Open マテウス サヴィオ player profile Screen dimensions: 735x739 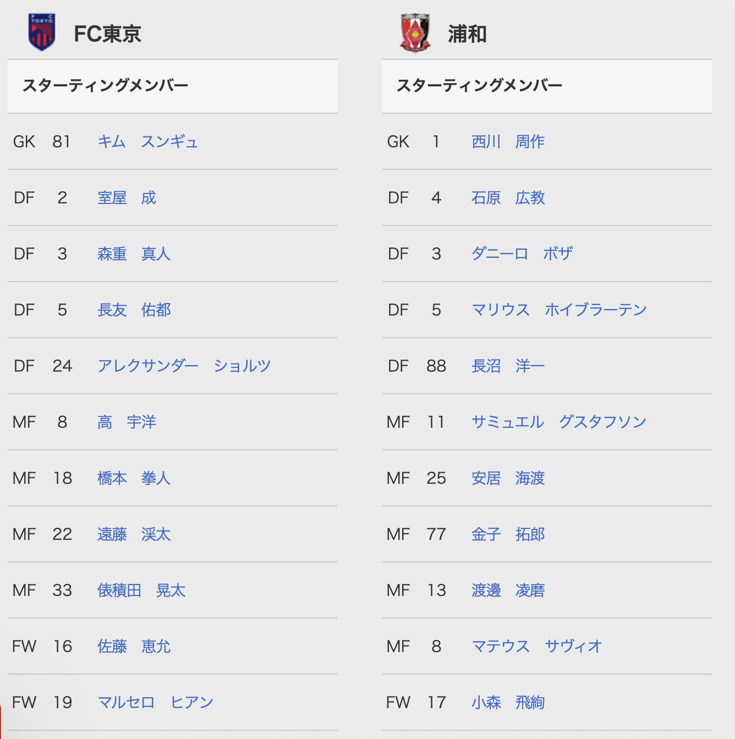(x=537, y=647)
